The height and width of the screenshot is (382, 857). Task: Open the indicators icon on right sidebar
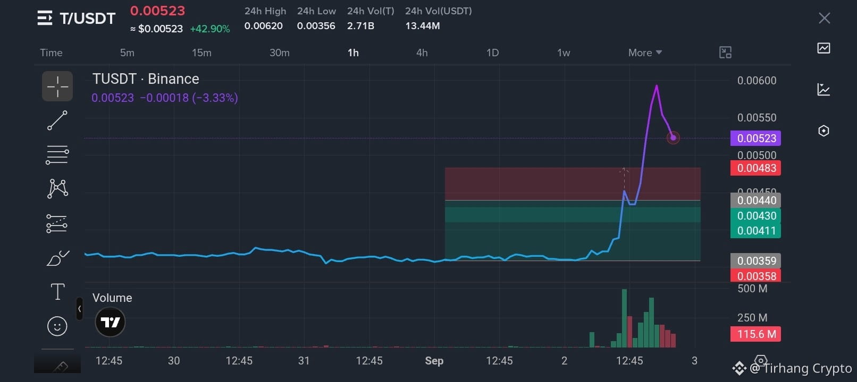(824, 90)
